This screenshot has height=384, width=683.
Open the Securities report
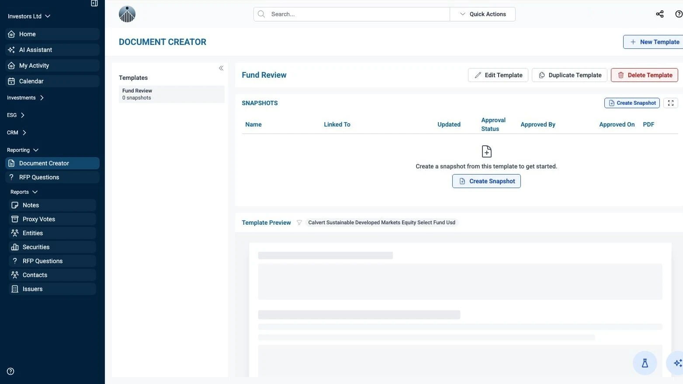point(52,247)
